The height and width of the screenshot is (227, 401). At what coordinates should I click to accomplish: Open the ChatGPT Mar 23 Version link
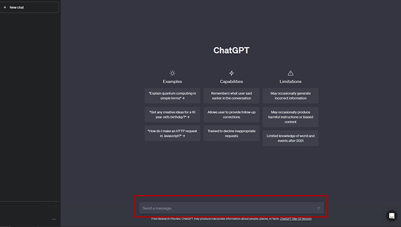296,219
